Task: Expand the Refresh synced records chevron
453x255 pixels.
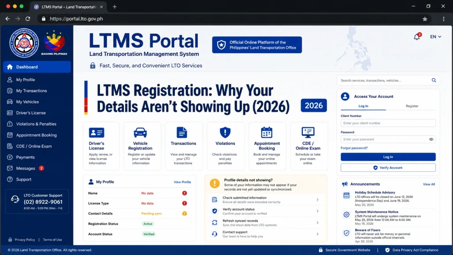Action: click(x=317, y=223)
